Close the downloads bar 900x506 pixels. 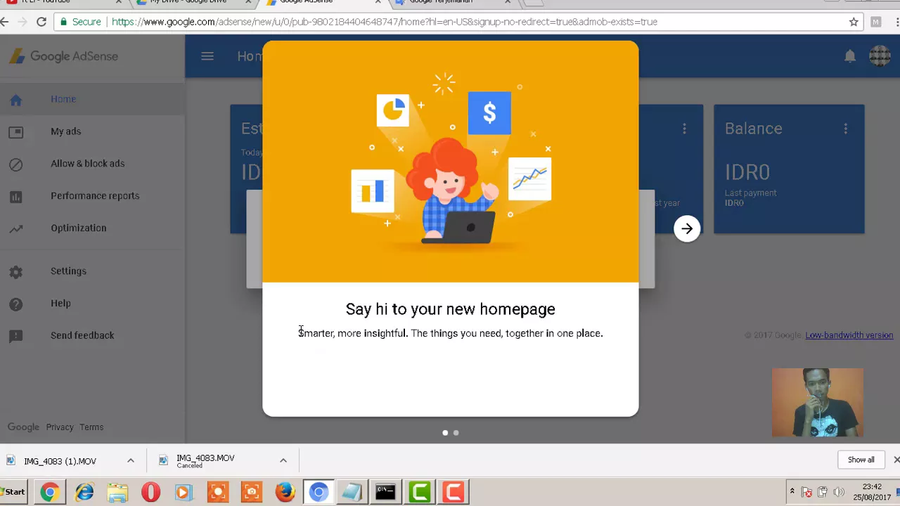896,460
